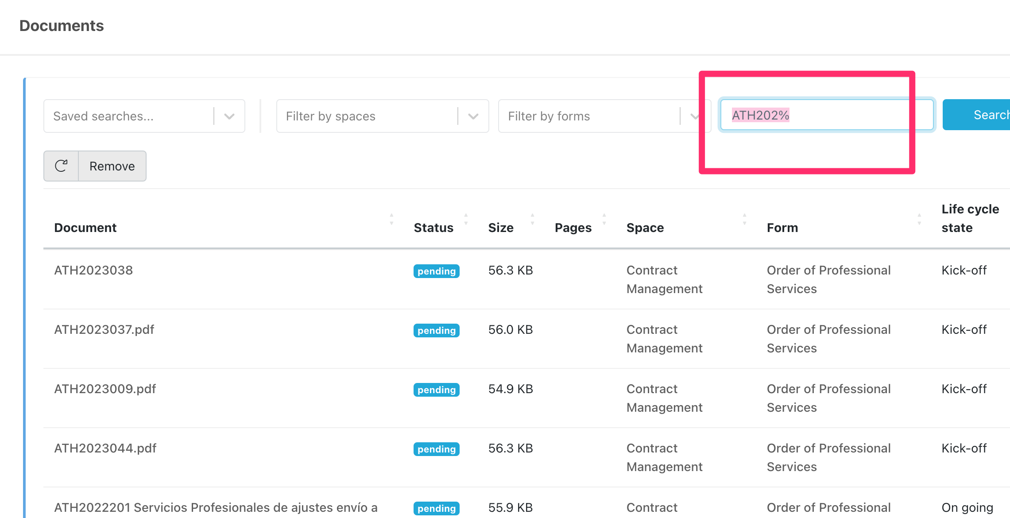The image size is (1010, 518).
Task: Click the Remove button
Action: click(112, 166)
